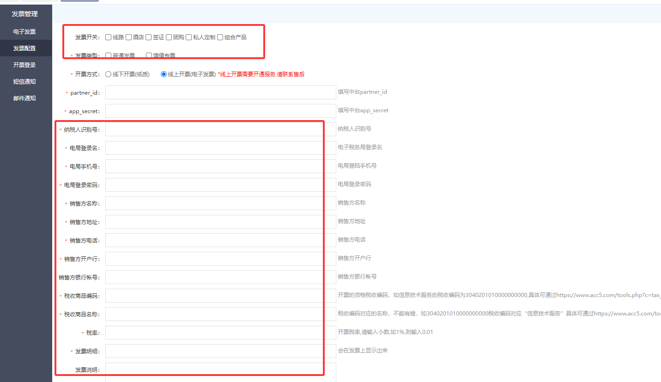Click the 纳税人识别号 input field
Image resolution: width=661 pixels, height=382 pixels.
(x=213, y=129)
